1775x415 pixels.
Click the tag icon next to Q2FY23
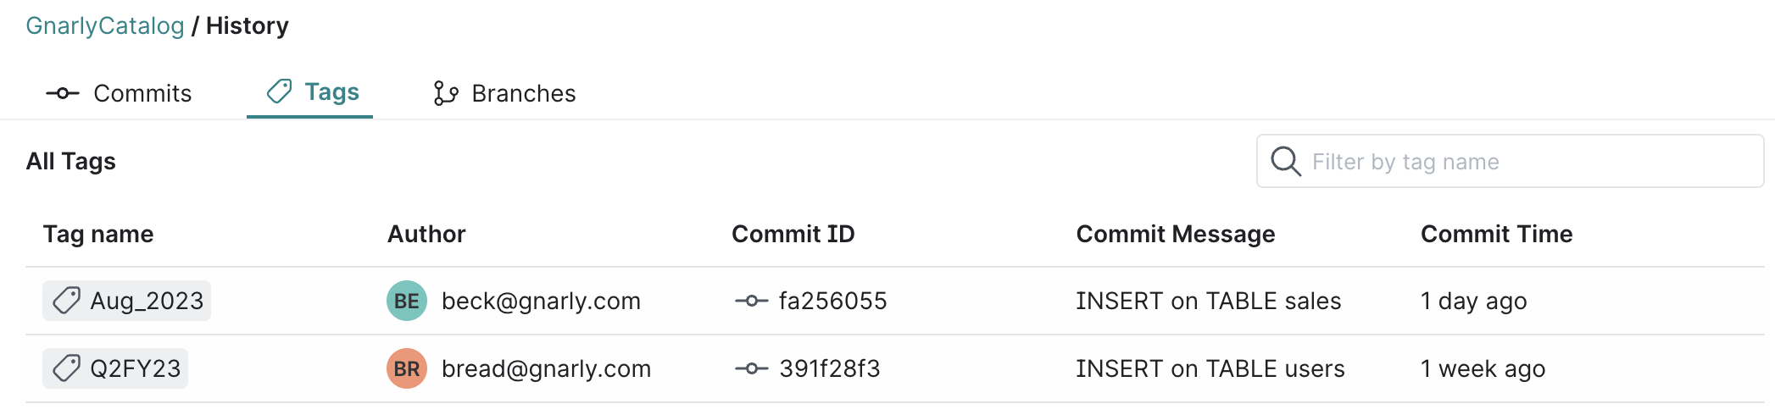click(66, 368)
